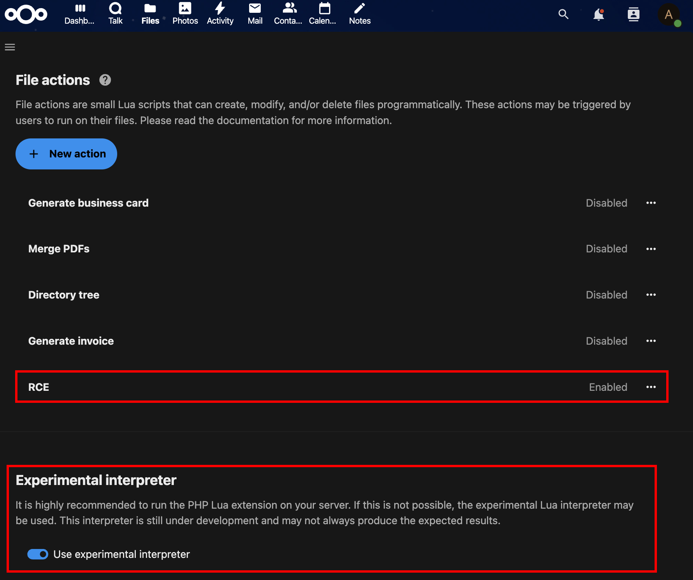Click Disabled status of Generate invoice

(x=606, y=341)
